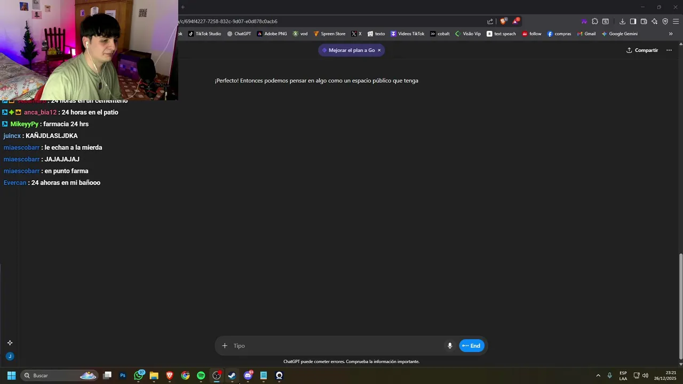Open the Leo AI sparkle icon
683x384 pixels.
tap(654, 21)
